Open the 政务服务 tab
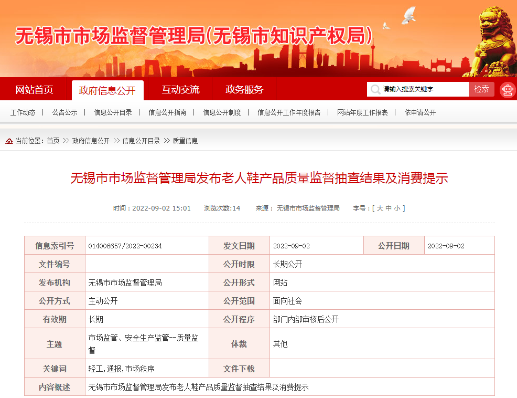 click(244, 90)
